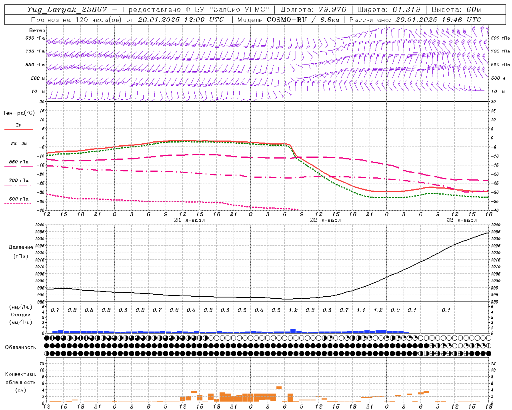Click the (мм/3ч.) precipitation unit label
This screenshot has height=410, width=512.
coord(21,307)
